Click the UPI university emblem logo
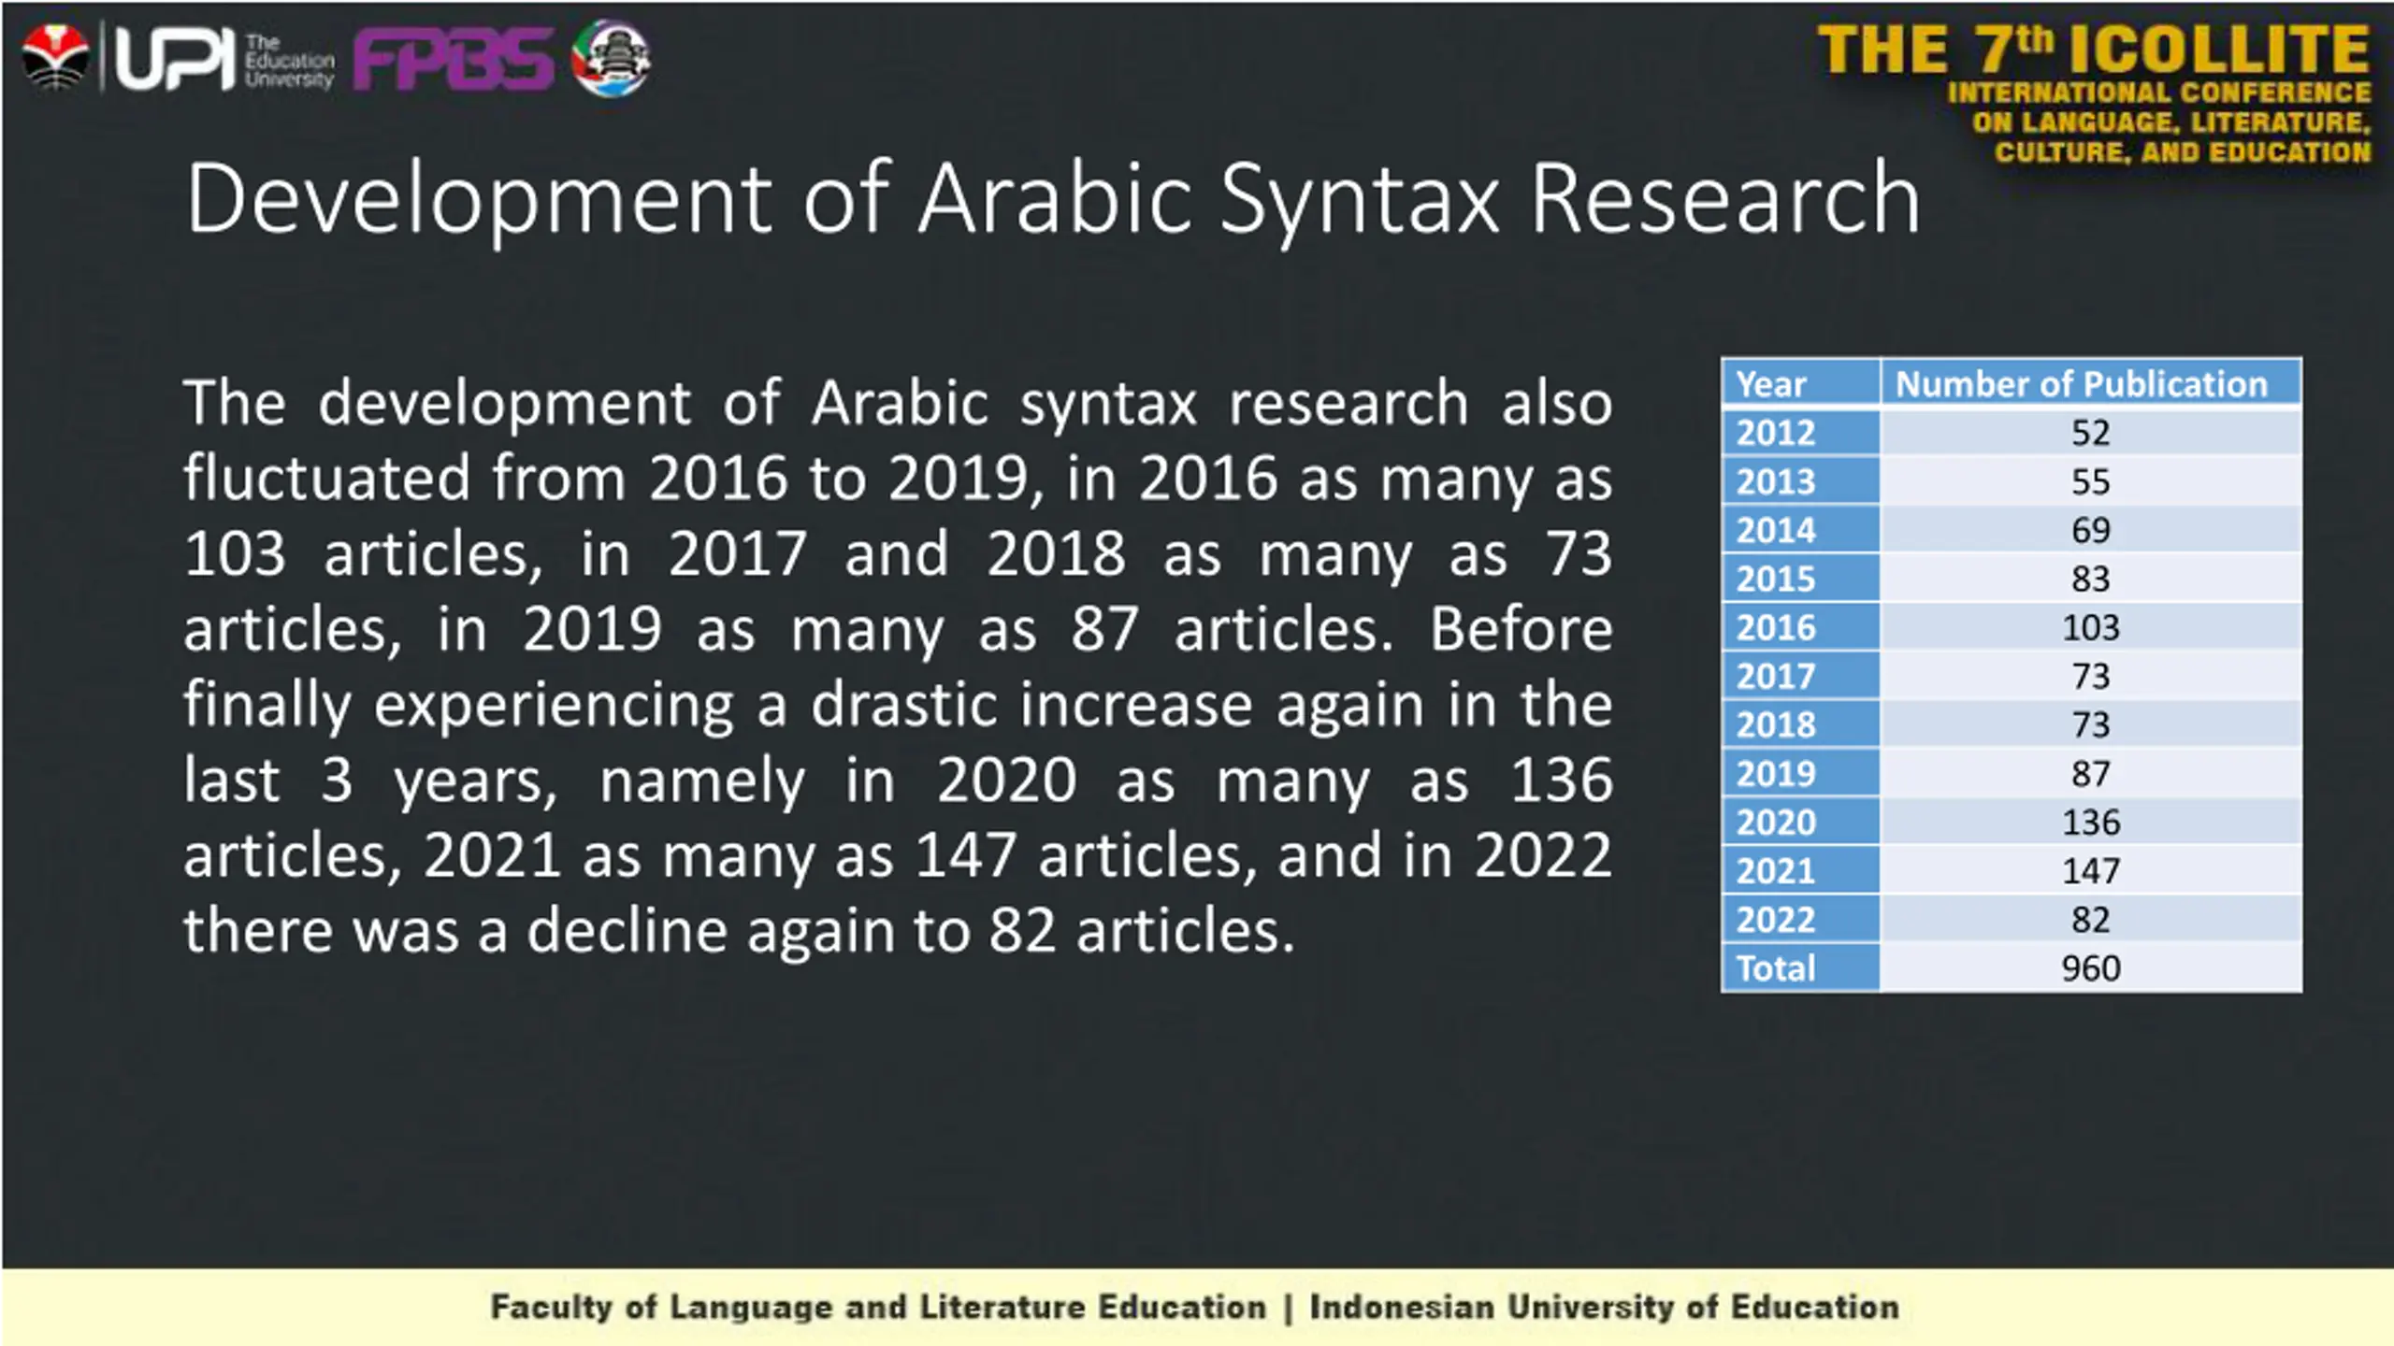This screenshot has width=2394, height=1346. [x=54, y=56]
